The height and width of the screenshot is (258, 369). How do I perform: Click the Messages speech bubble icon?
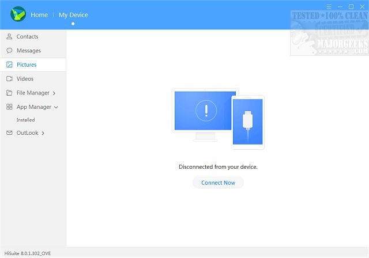click(9, 51)
